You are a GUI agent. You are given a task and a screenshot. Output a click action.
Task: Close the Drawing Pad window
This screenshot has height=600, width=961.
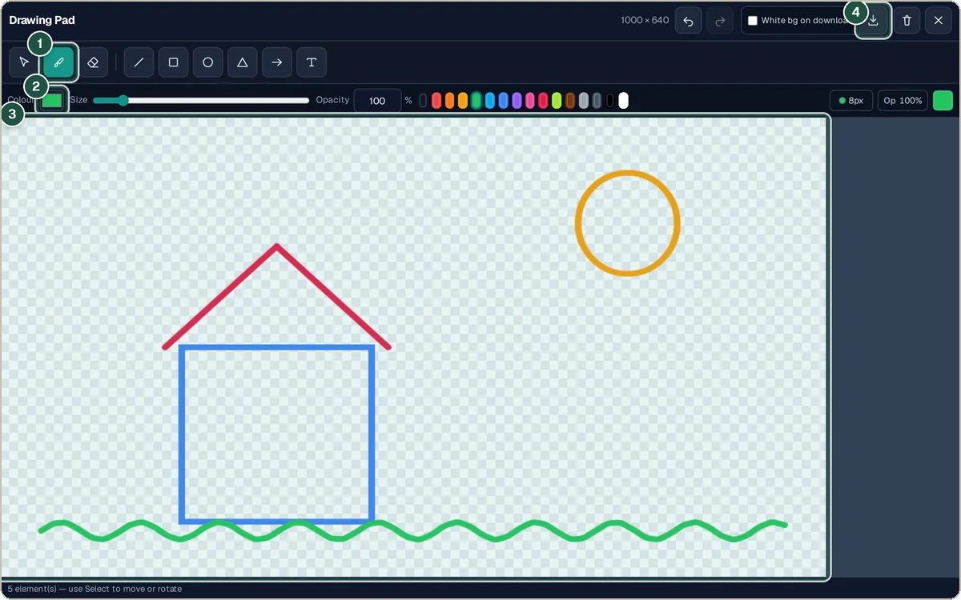coord(938,21)
